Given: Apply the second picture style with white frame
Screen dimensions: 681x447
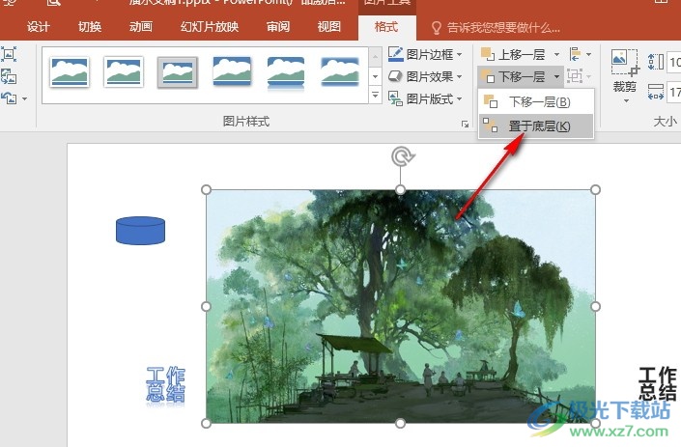Looking at the screenshot, I should click(124, 72).
